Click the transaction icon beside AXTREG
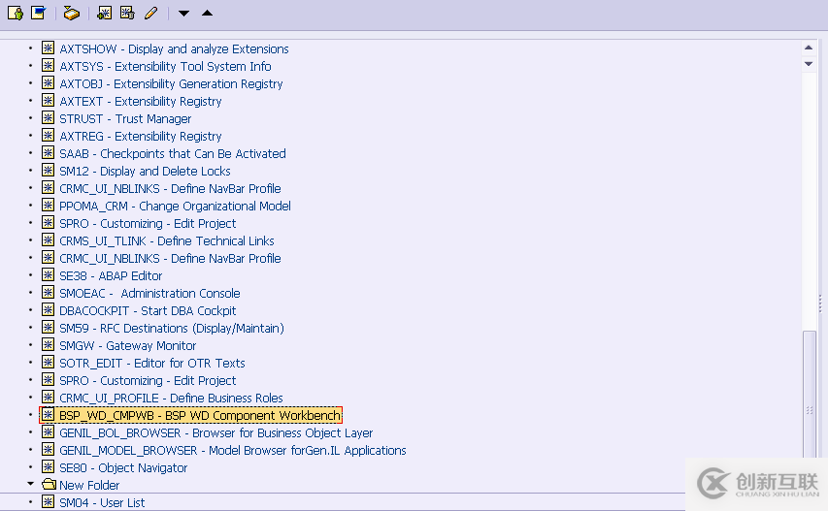 [49, 135]
